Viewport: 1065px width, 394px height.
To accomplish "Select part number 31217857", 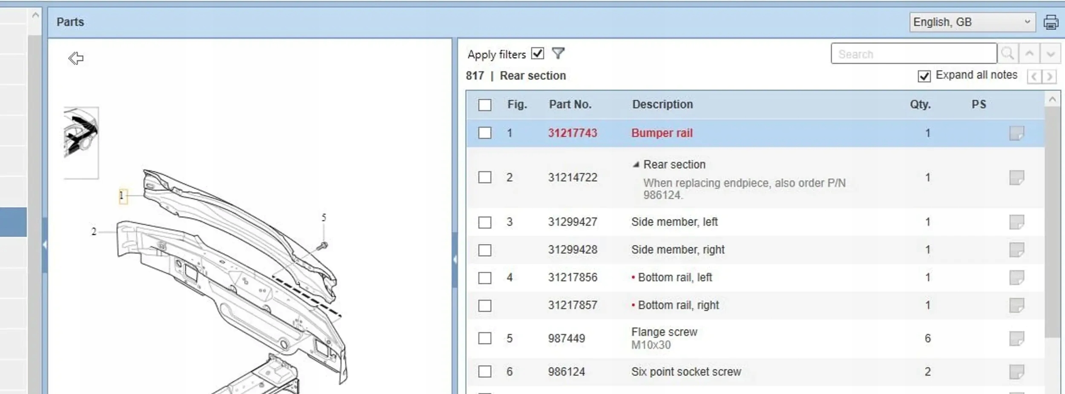I will [573, 305].
